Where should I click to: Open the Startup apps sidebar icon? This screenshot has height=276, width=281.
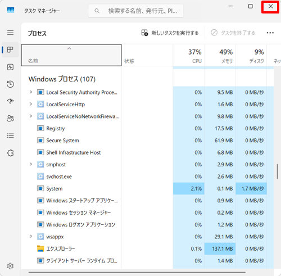click(10, 101)
